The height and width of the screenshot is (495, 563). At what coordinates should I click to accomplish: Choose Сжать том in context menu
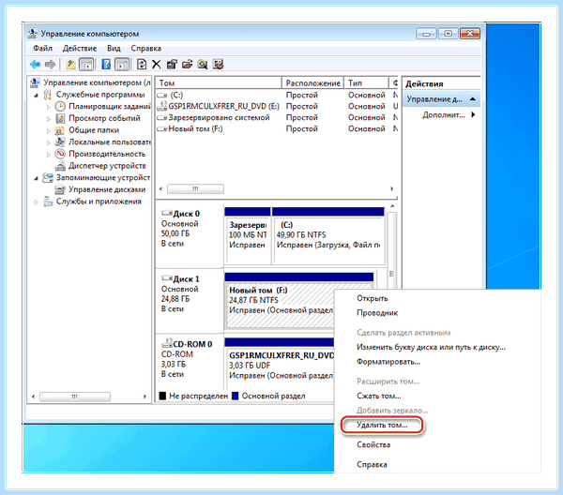(x=379, y=396)
